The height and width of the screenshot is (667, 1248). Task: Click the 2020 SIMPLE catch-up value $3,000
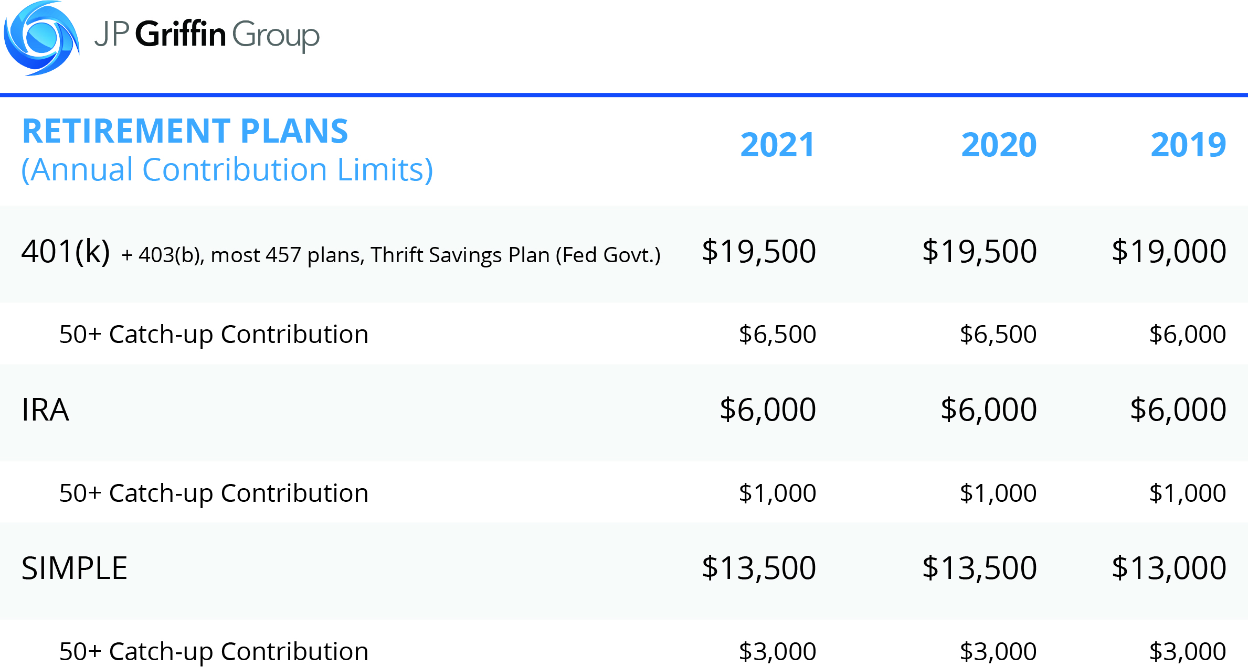pos(998,652)
